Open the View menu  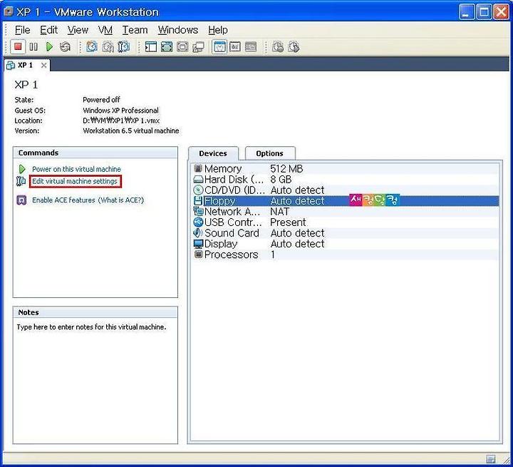[78, 30]
